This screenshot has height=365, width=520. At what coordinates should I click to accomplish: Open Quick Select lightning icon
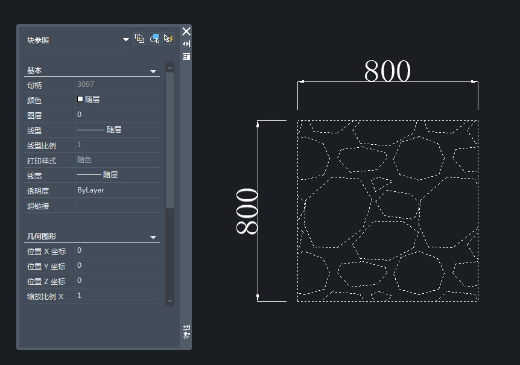pyautogui.click(x=169, y=39)
